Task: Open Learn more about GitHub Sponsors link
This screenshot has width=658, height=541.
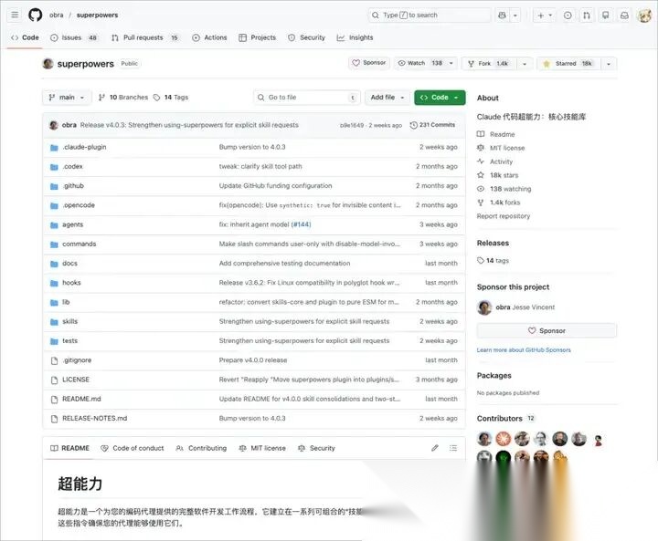Action: [x=524, y=350]
